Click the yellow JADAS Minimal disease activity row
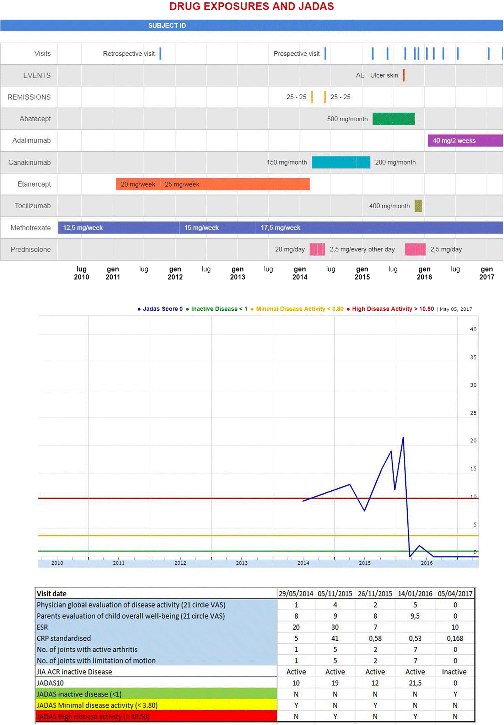 pyautogui.click(x=156, y=705)
